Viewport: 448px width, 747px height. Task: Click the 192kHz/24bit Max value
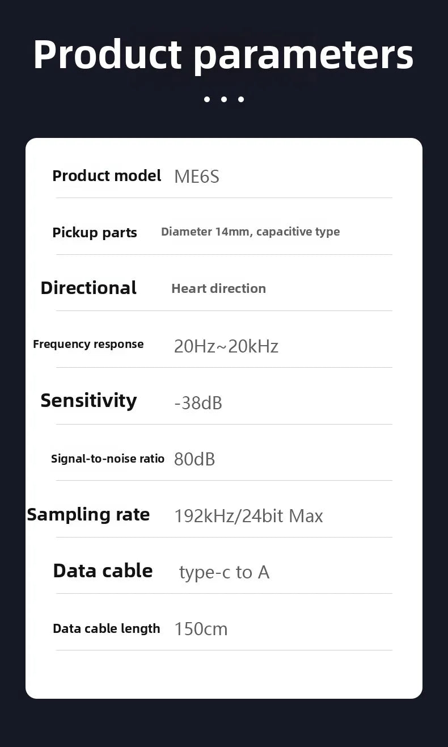click(248, 516)
